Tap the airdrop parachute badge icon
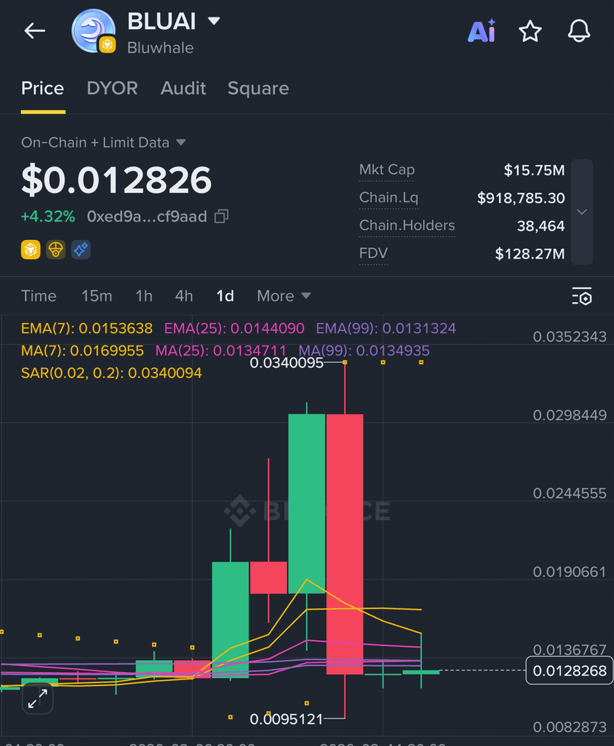The width and height of the screenshot is (614, 746). 56,250
